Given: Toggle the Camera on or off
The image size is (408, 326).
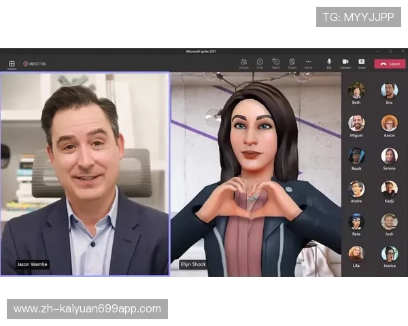Looking at the screenshot, I should click(345, 64).
